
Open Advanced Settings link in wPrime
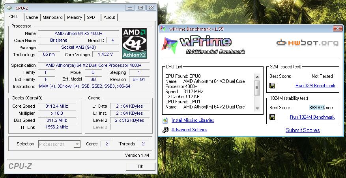pyautogui.click(x=189, y=130)
